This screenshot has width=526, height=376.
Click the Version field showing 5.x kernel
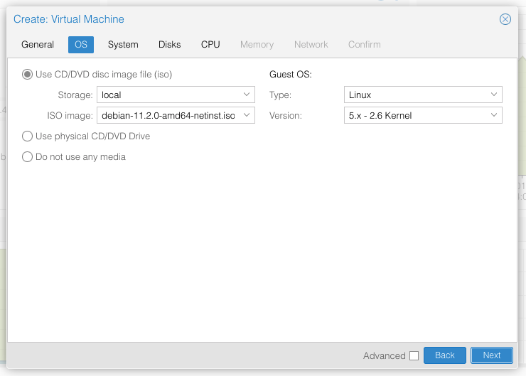pyautogui.click(x=414, y=115)
